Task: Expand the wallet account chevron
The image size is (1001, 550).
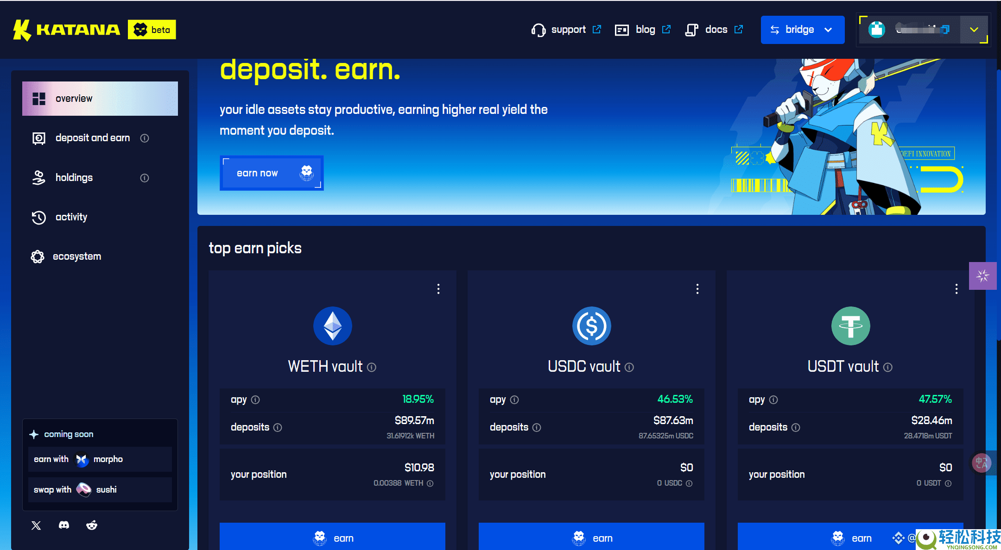Action: [974, 30]
